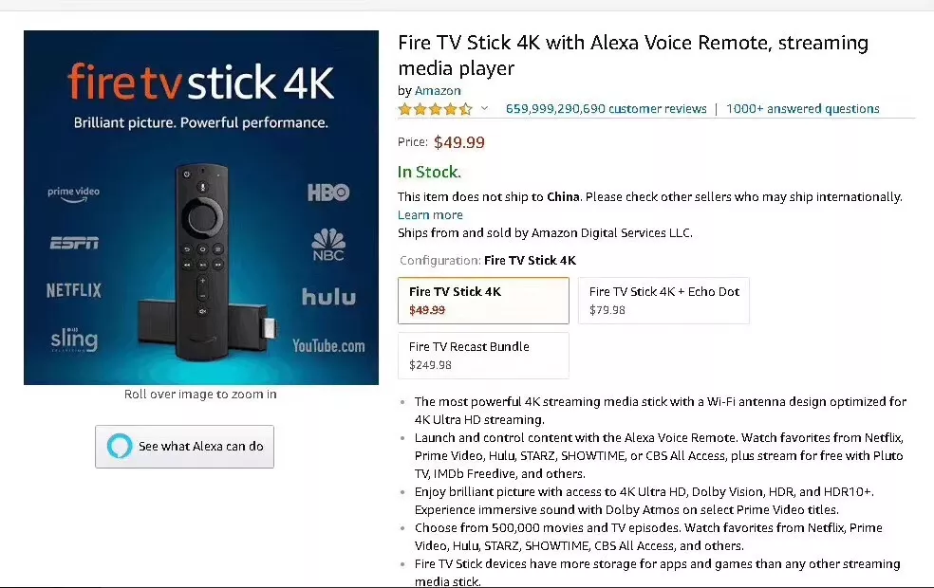Click See what Alexa can do button

185,447
